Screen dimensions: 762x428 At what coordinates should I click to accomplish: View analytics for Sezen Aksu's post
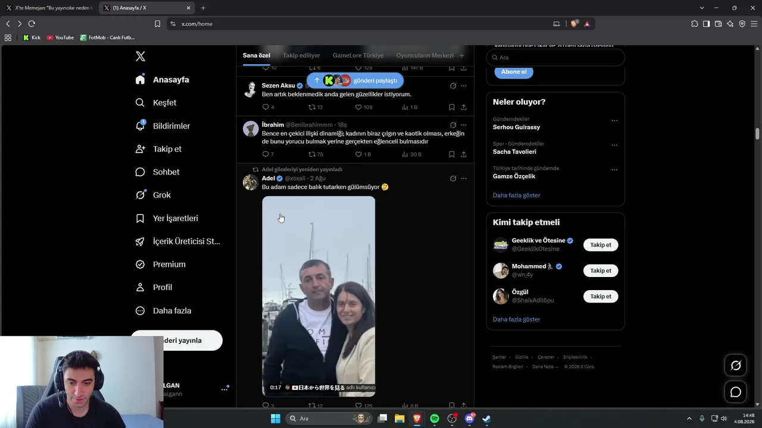point(410,107)
